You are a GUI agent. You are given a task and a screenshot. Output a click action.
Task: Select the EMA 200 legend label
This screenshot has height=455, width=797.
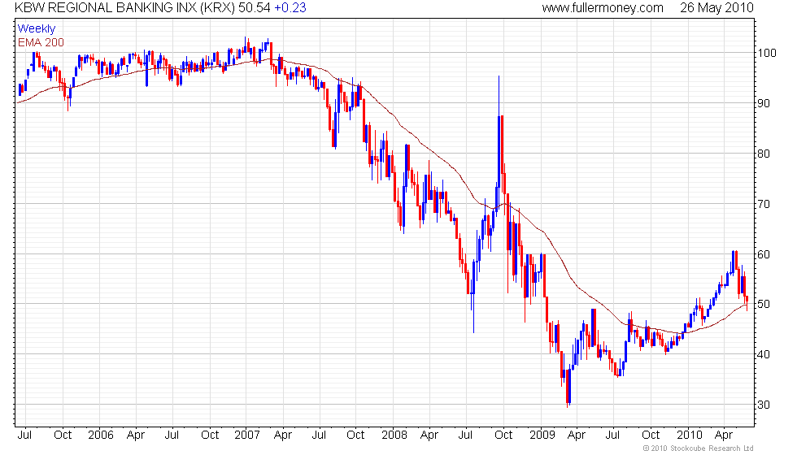tap(41, 42)
